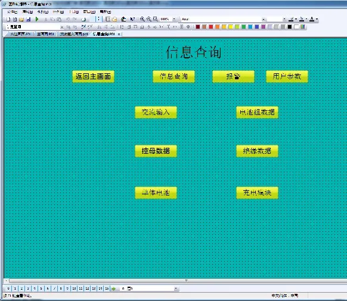The image size is (347, 301).
Task: Open the font size dropdown
Action: click(284, 19)
